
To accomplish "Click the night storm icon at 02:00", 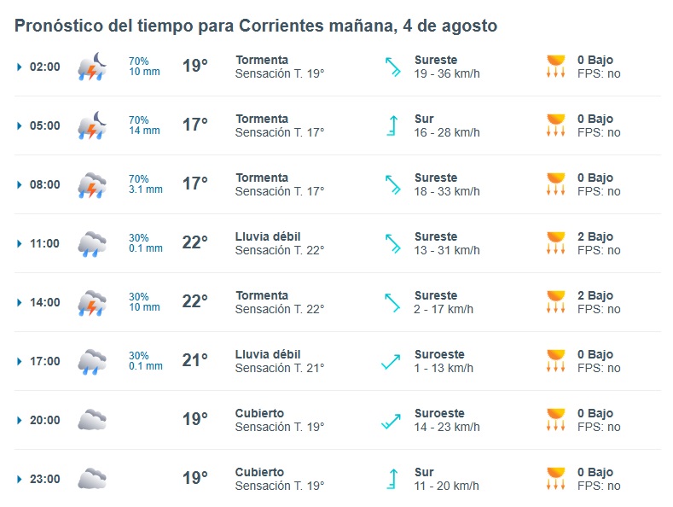I will click(92, 67).
